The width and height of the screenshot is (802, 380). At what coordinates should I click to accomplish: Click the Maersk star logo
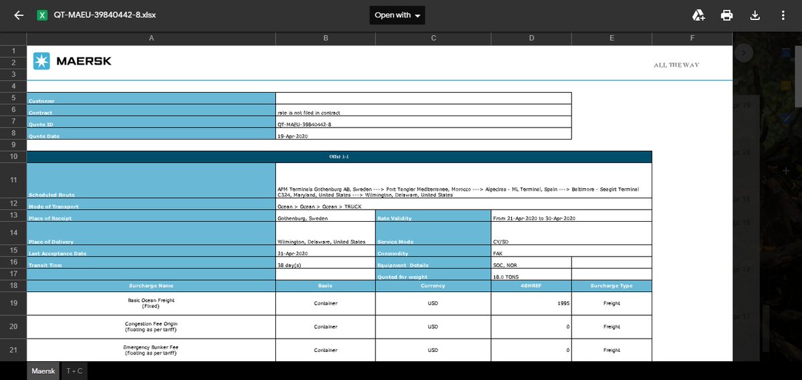point(41,61)
